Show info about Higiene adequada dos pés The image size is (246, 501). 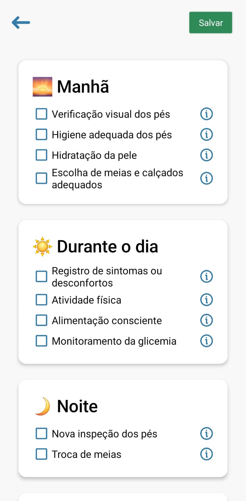click(x=206, y=135)
